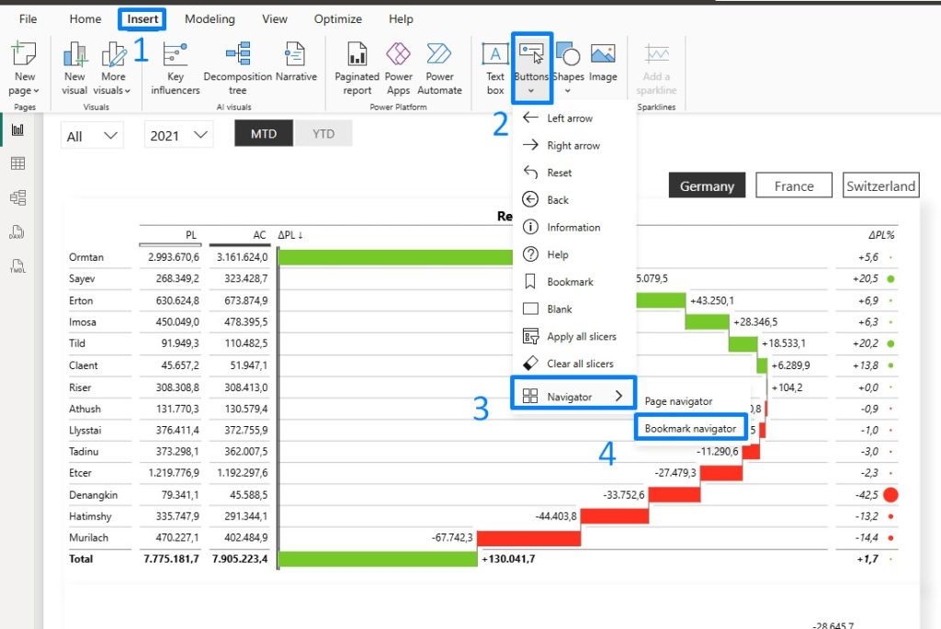This screenshot has height=629, width=941.
Task: Sort by the ΔPL column header
Action: pyautogui.click(x=289, y=235)
